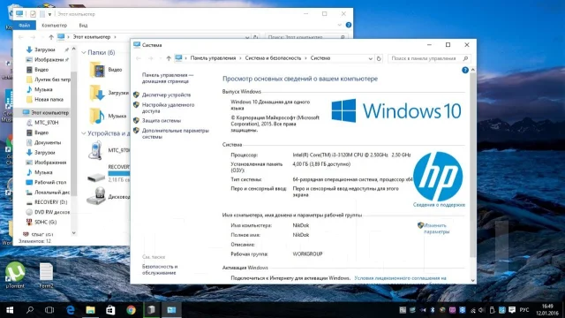The image size is (565, 318).
Task: Click taskbar search magnifier
Action: tap(30, 310)
